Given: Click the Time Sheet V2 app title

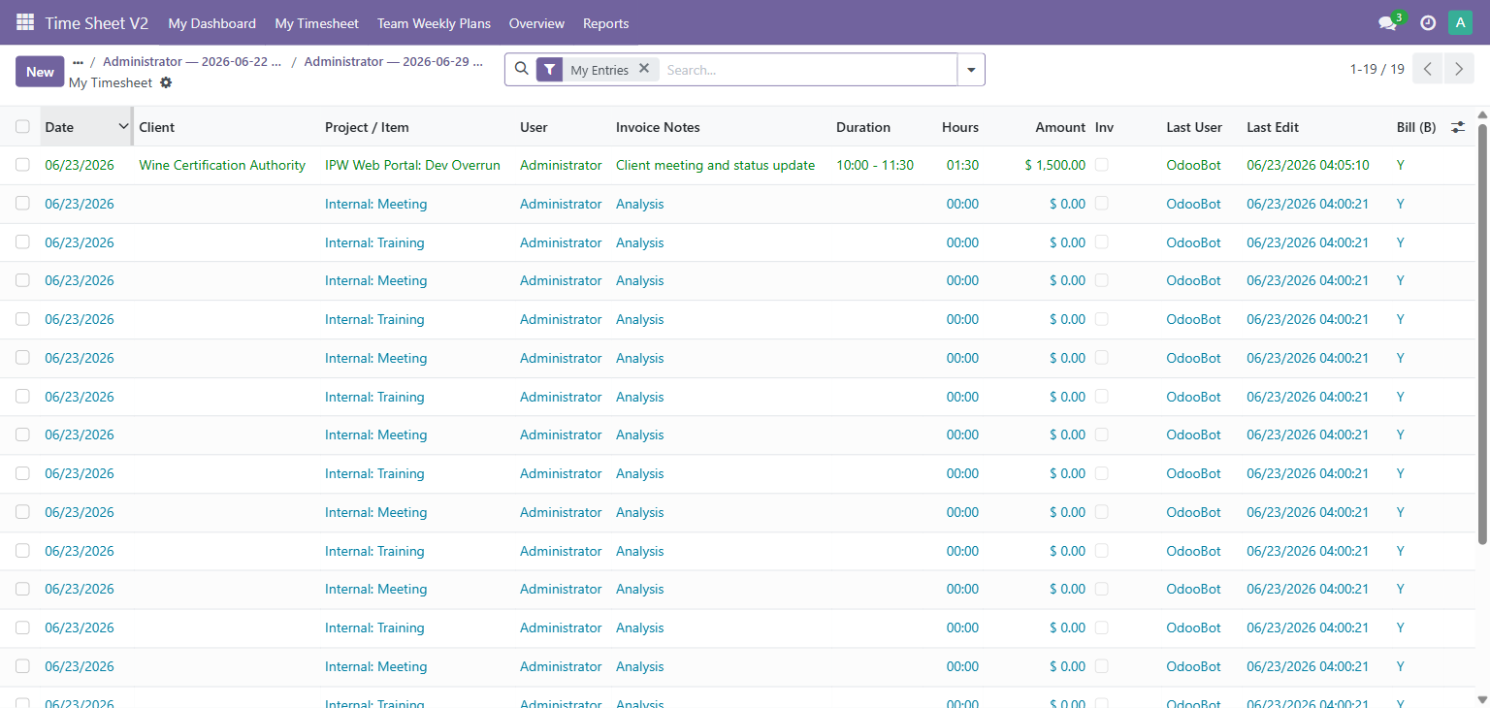Looking at the screenshot, I should pos(96,23).
